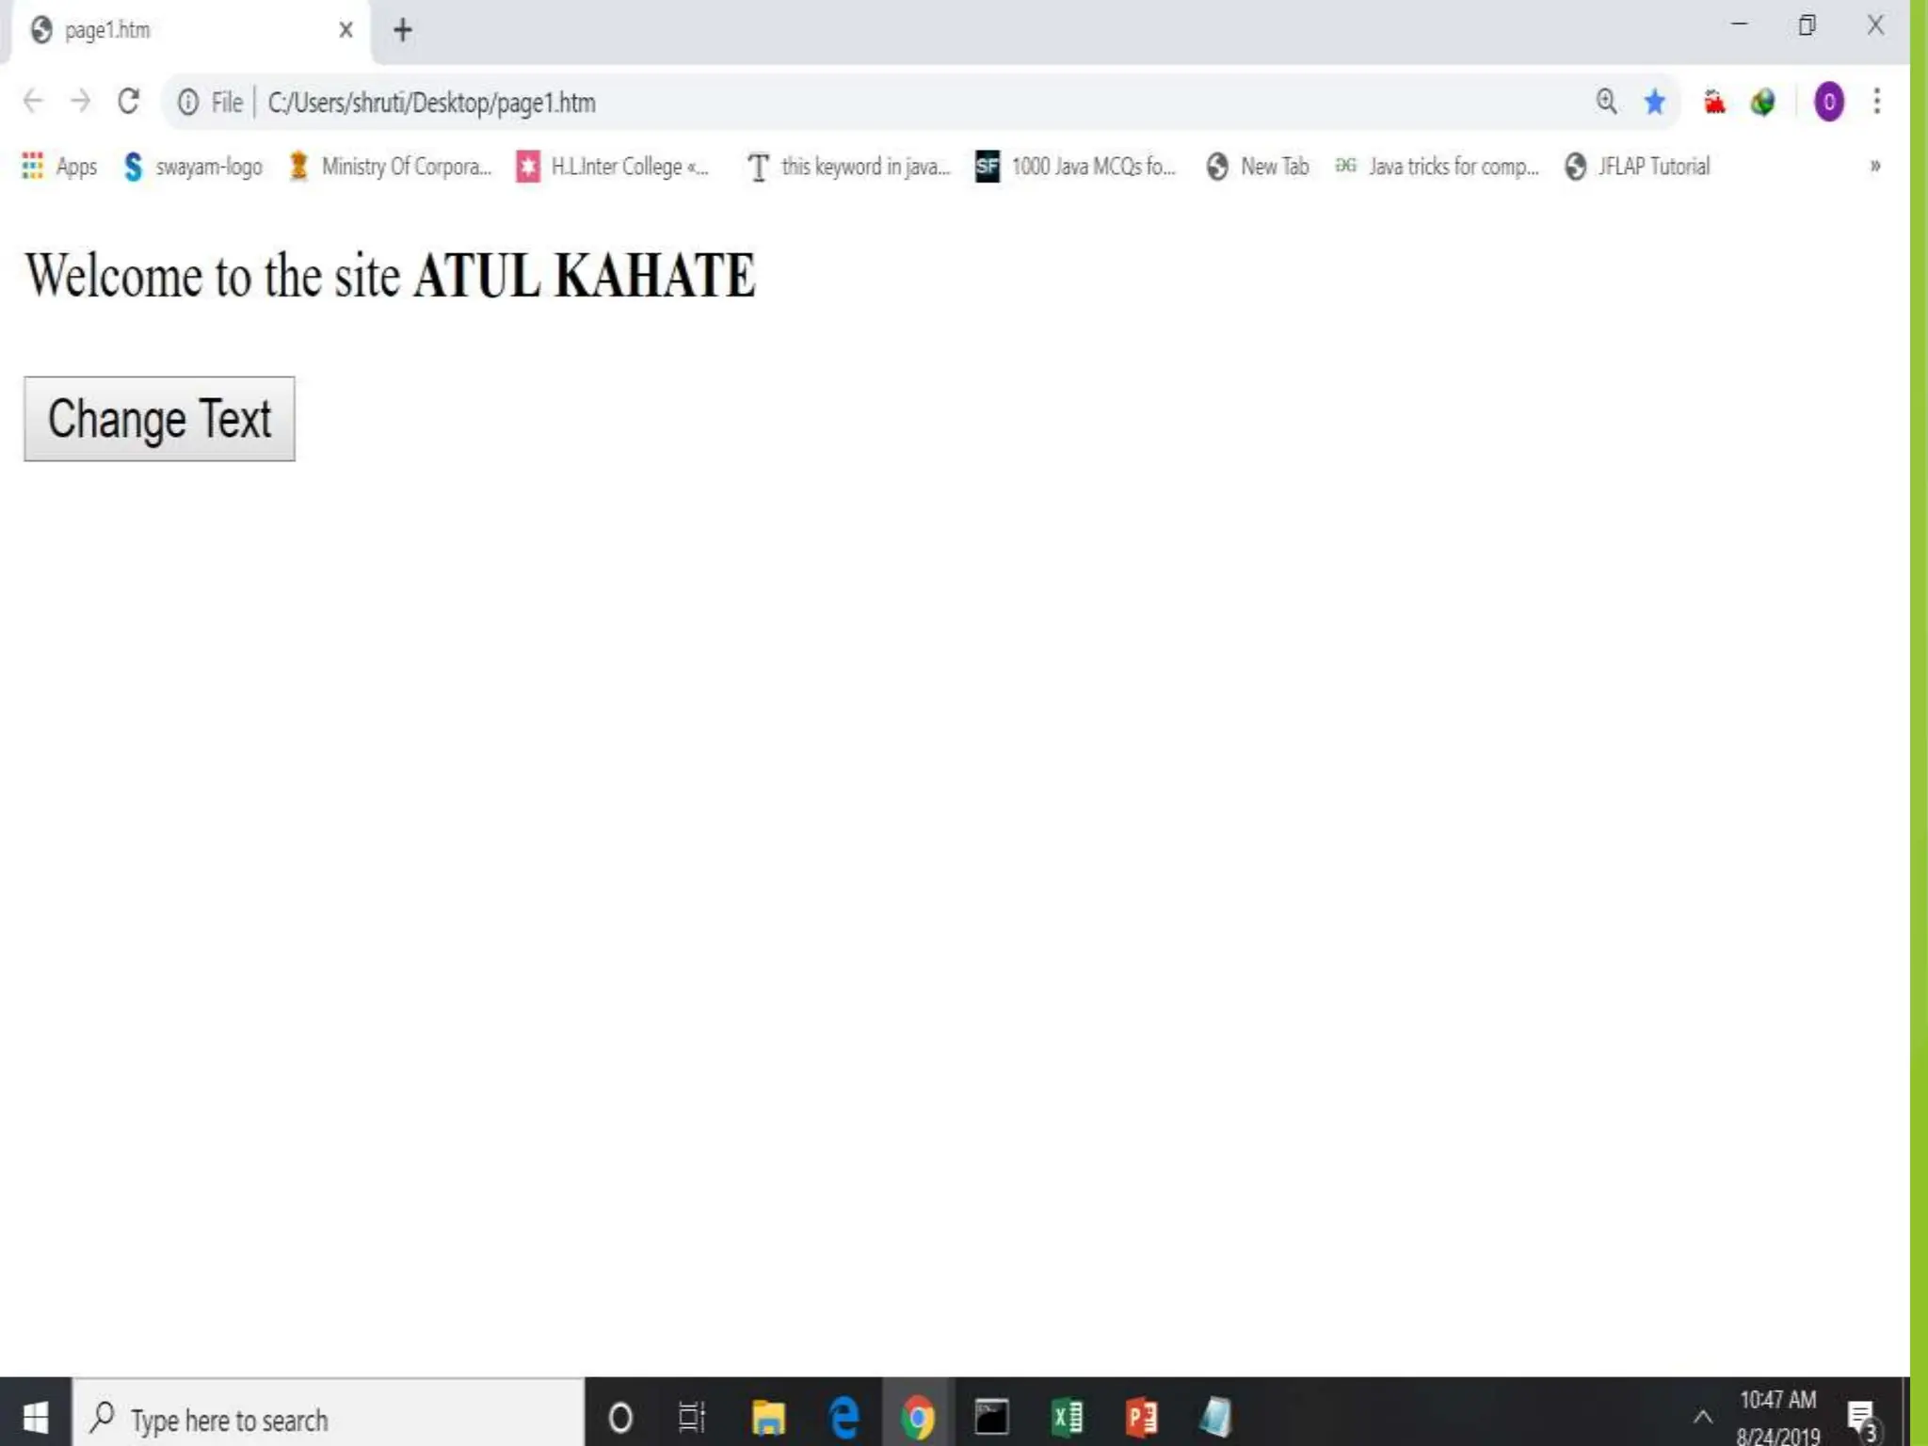Click the address bar URL field

(847, 102)
